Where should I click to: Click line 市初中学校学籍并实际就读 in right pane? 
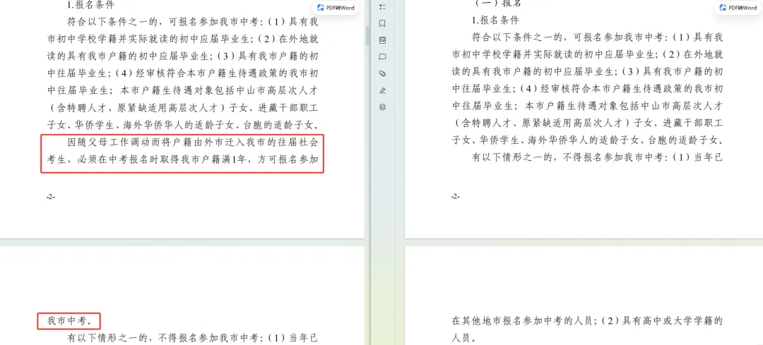point(587,54)
